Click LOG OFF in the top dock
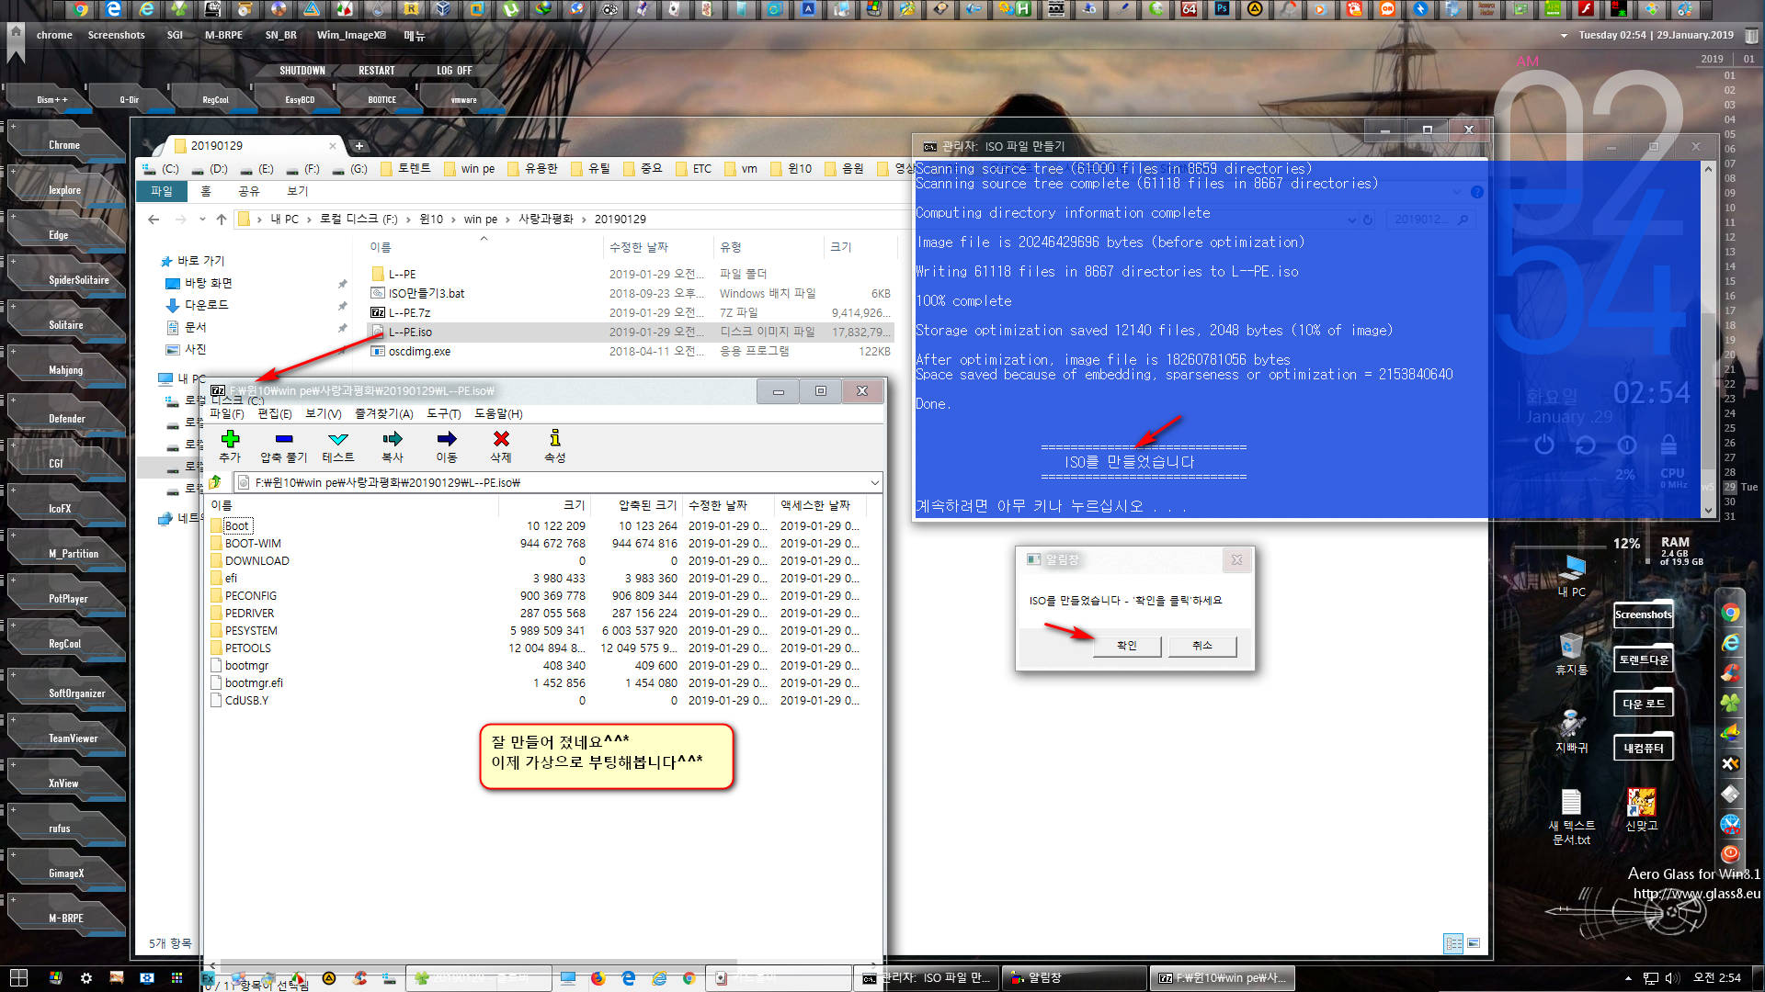 pyautogui.click(x=454, y=71)
